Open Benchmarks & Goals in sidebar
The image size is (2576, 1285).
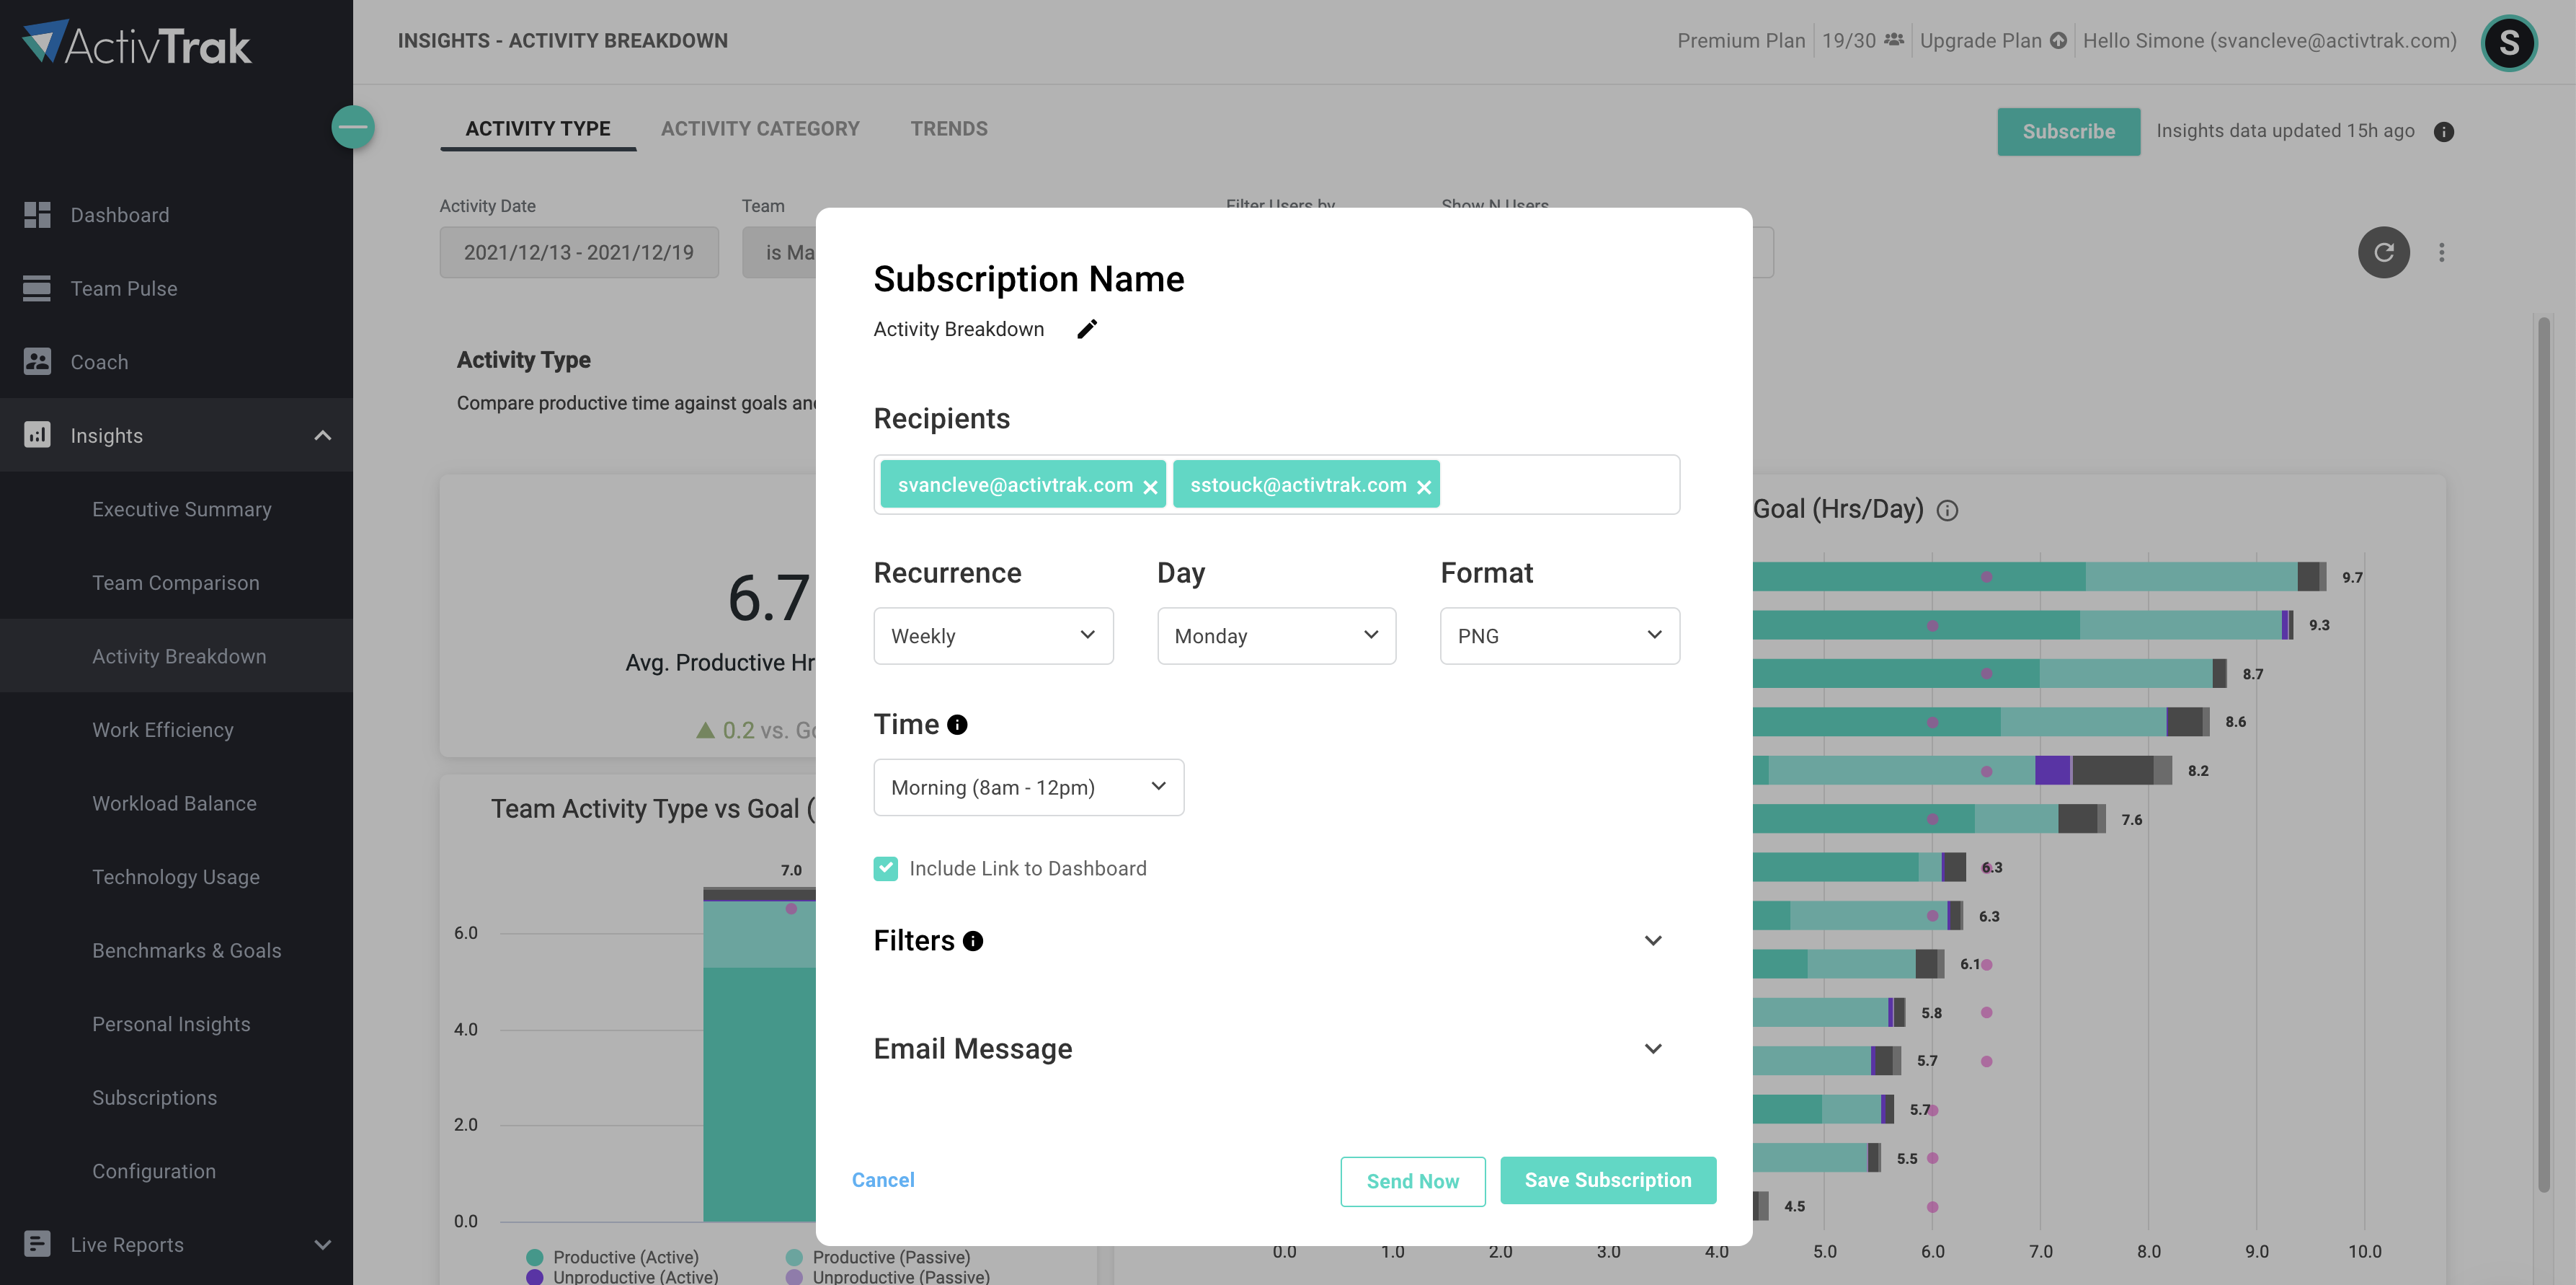187,950
